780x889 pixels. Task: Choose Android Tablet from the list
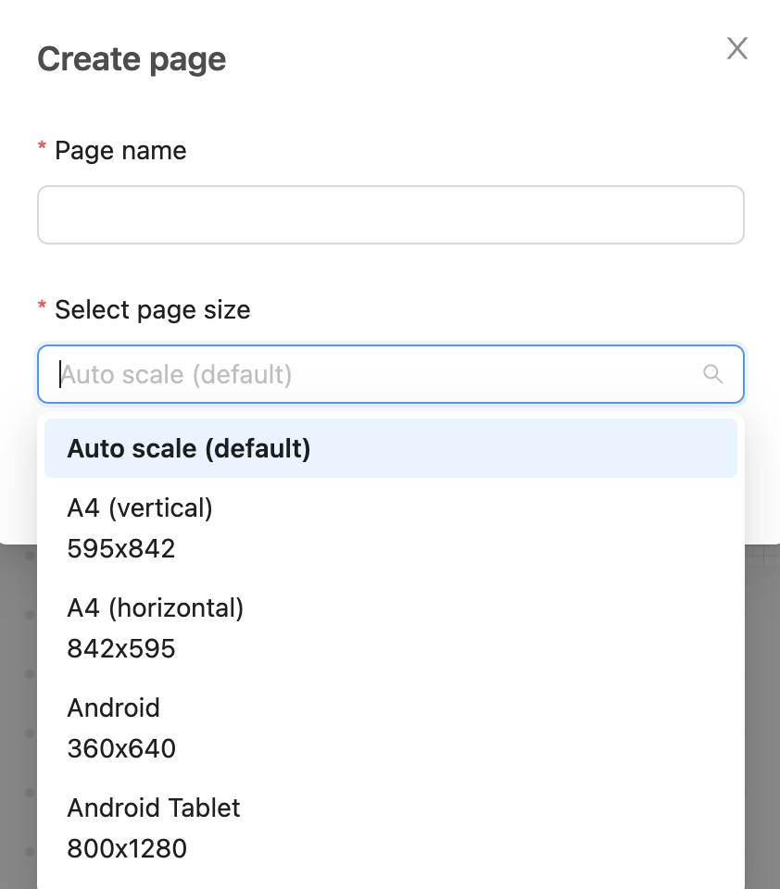(x=153, y=808)
